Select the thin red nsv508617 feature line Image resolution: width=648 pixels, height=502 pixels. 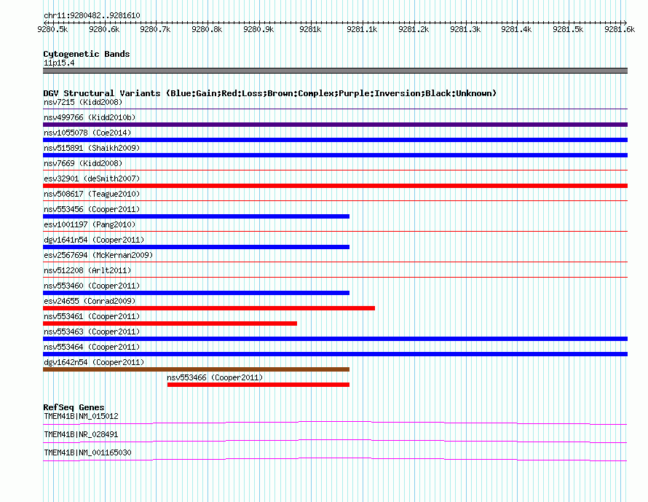pos(335,201)
